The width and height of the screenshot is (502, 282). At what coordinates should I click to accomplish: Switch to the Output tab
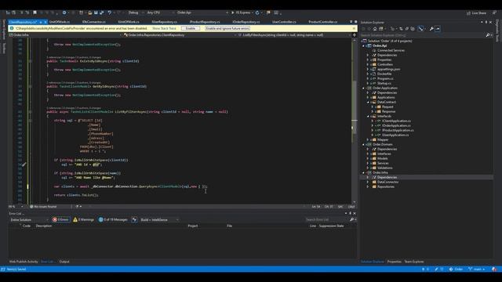(x=64, y=262)
